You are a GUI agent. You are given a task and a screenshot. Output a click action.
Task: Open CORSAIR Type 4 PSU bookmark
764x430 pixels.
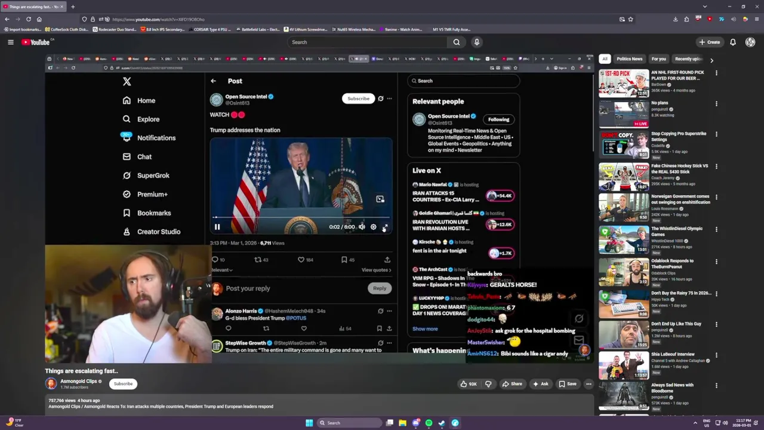tap(209, 29)
